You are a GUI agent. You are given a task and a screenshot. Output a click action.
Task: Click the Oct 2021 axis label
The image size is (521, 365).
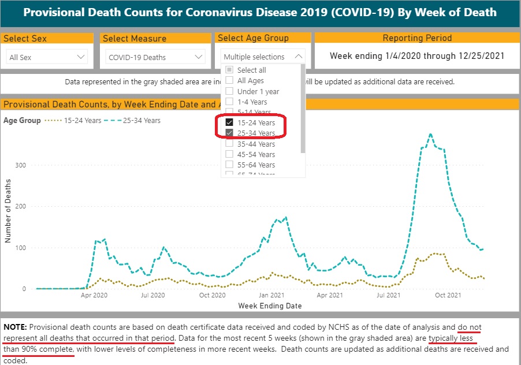(448, 295)
